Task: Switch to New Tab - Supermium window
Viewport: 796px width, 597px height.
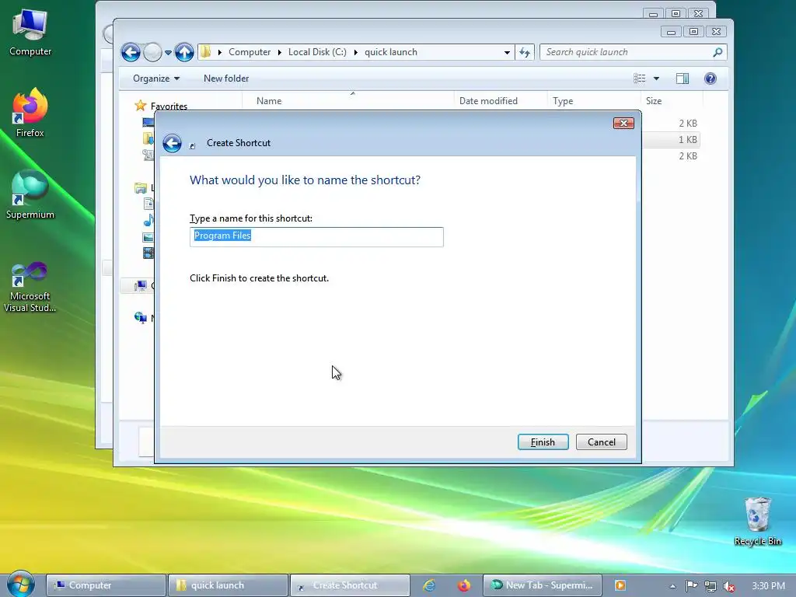Action: (x=542, y=585)
